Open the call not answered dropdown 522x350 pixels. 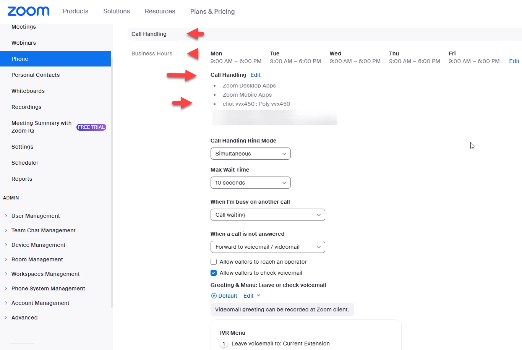[x=268, y=247]
